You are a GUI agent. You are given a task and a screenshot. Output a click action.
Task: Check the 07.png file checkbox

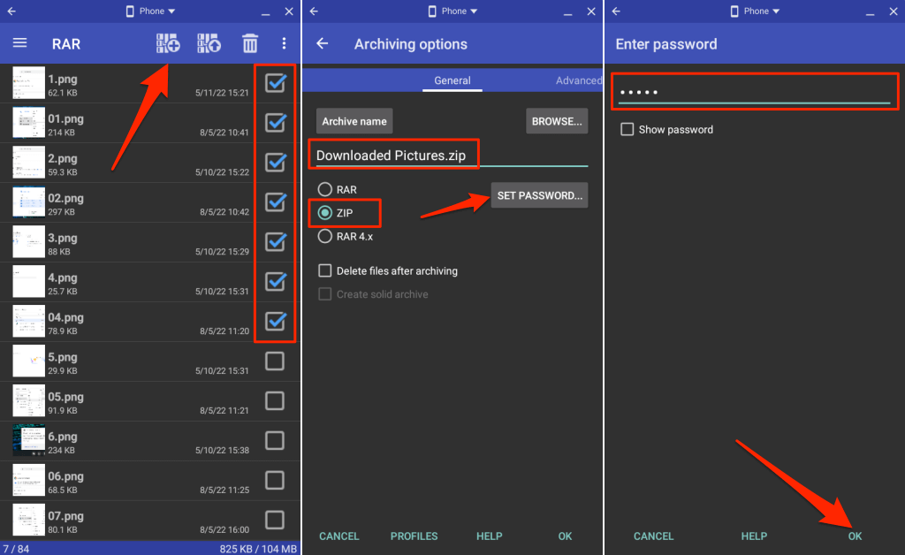pos(275,520)
